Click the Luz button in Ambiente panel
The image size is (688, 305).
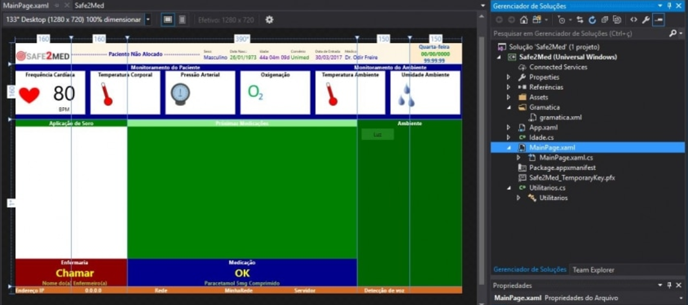377,134
